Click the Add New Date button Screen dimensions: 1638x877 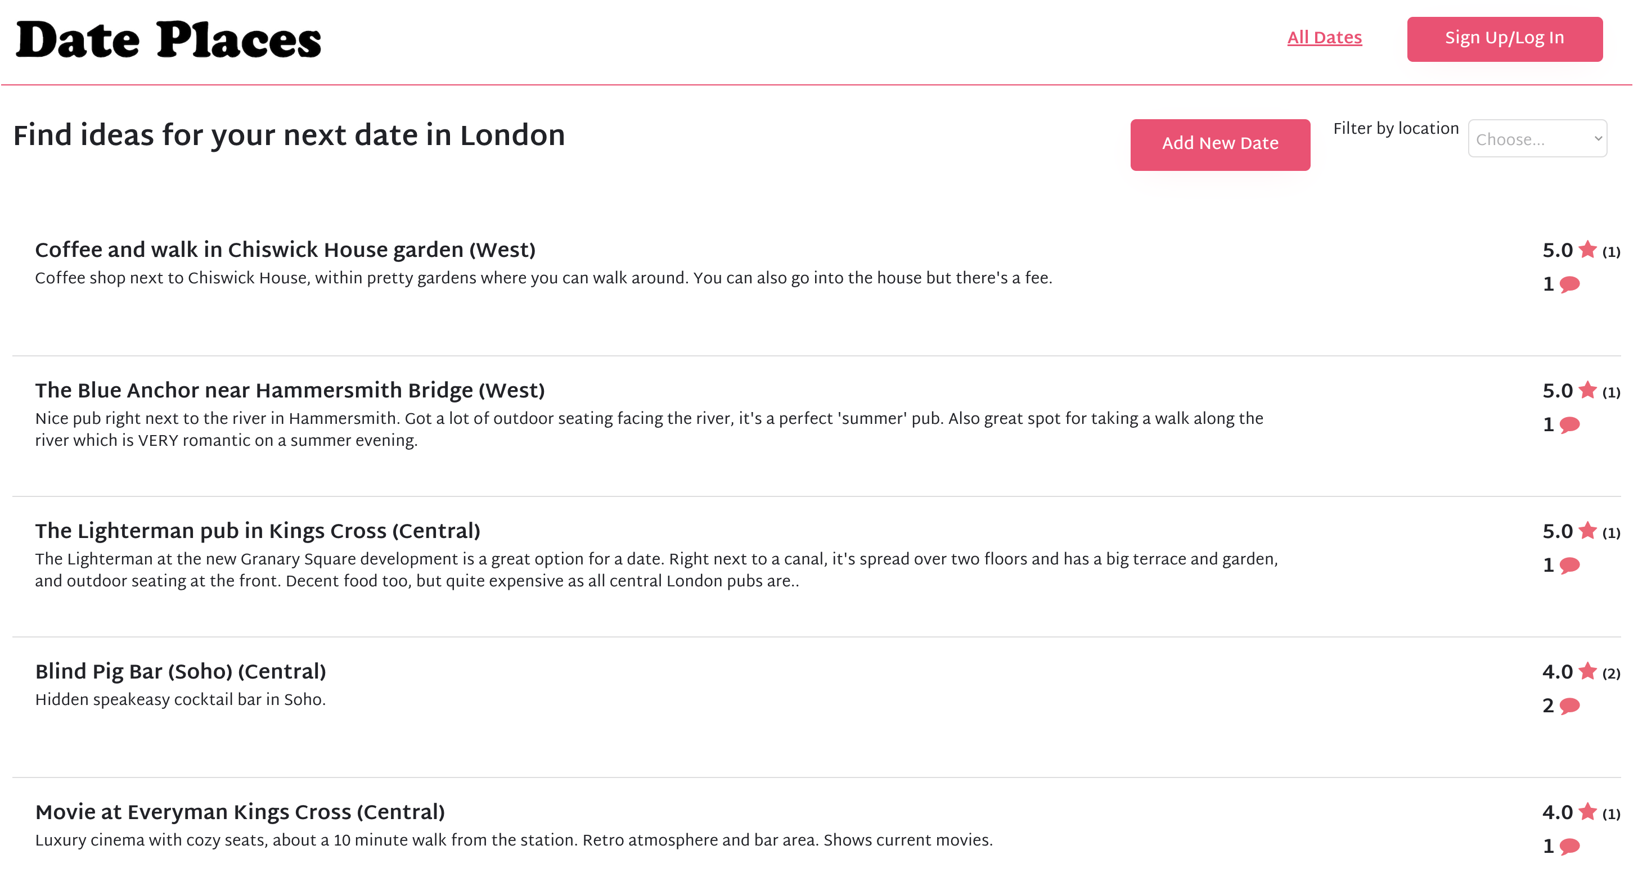(1220, 144)
